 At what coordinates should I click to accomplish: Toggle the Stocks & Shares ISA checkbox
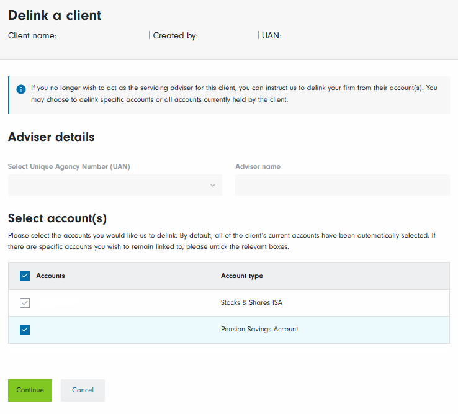pos(25,303)
